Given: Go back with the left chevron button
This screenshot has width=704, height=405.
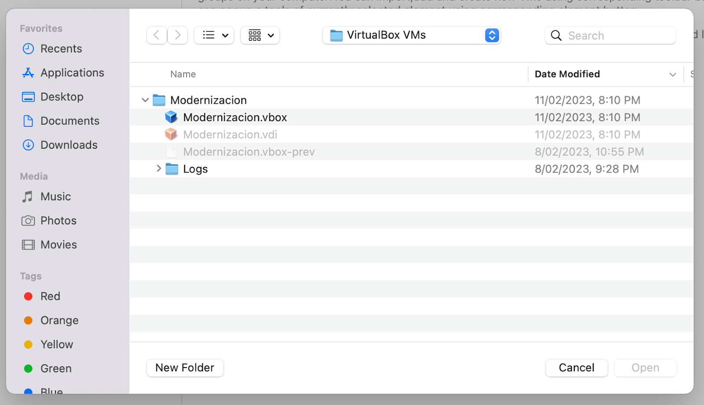Looking at the screenshot, I should pyautogui.click(x=157, y=35).
